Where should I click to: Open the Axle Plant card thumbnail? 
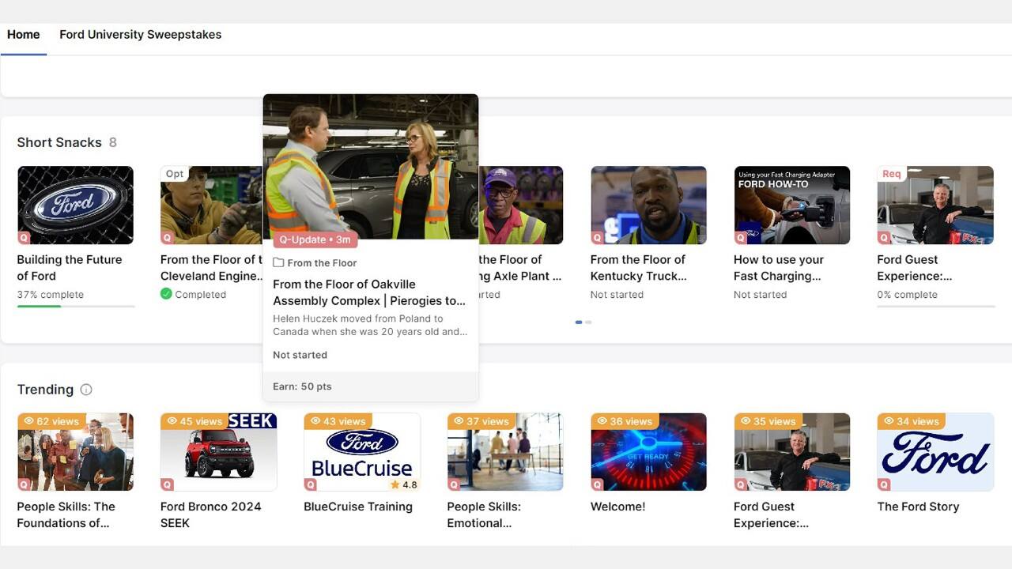521,205
